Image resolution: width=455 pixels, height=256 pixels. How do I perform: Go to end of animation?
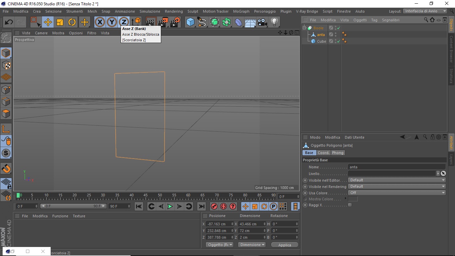[201, 206]
